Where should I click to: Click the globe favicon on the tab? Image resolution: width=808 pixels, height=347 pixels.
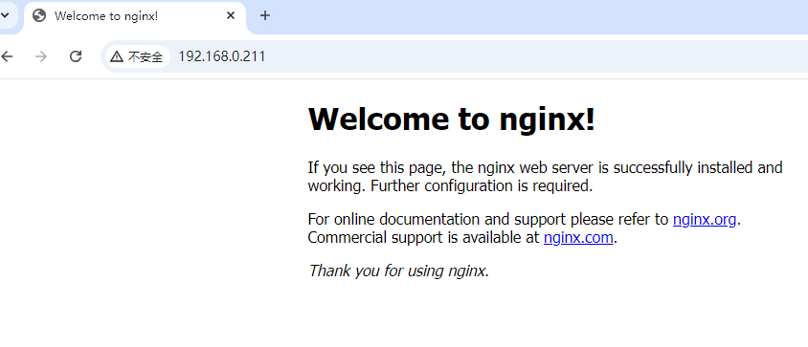39,16
